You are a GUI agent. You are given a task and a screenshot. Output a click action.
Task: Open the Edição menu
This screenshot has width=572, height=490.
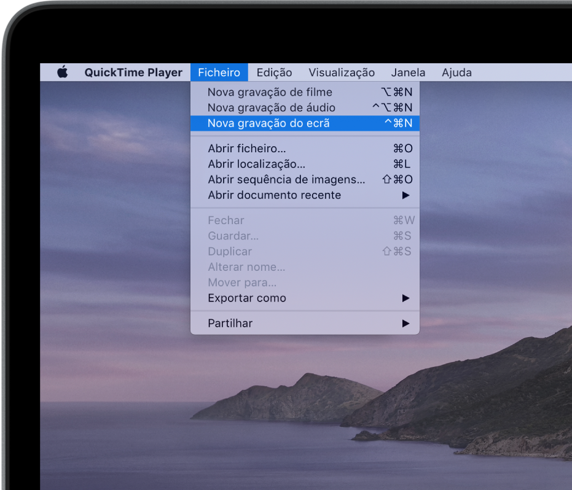click(274, 72)
